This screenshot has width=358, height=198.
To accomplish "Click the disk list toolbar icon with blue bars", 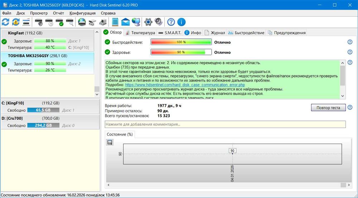I will click(x=26, y=22).
